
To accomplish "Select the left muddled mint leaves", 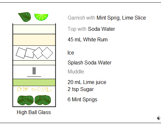I will (25, 100).
